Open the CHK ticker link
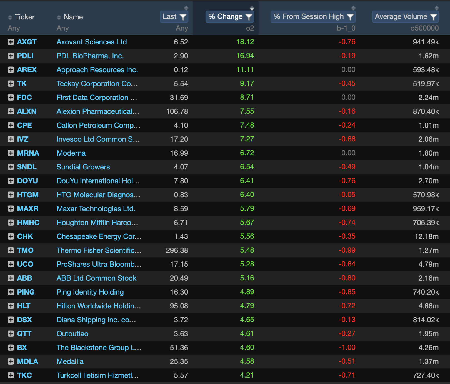This screenshot has width=450, height=384. tap(25, 236)
